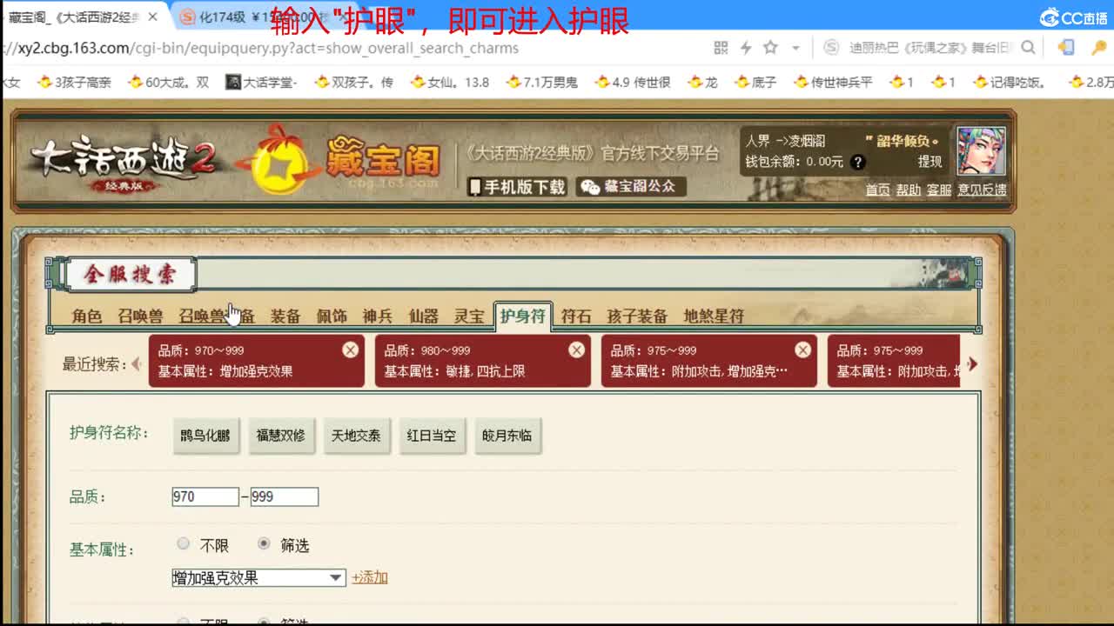
Task: Open bookmark 60大成。双
Action: point(168,83)
